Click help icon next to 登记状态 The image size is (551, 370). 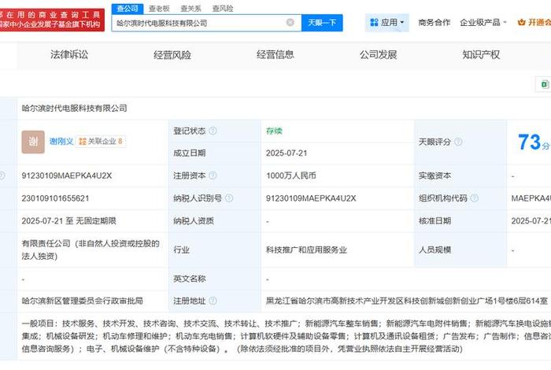pyautogui.click(x=213, y=131)
